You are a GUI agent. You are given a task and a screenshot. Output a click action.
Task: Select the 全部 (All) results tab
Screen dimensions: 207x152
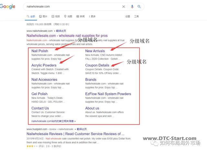point(31,16)
